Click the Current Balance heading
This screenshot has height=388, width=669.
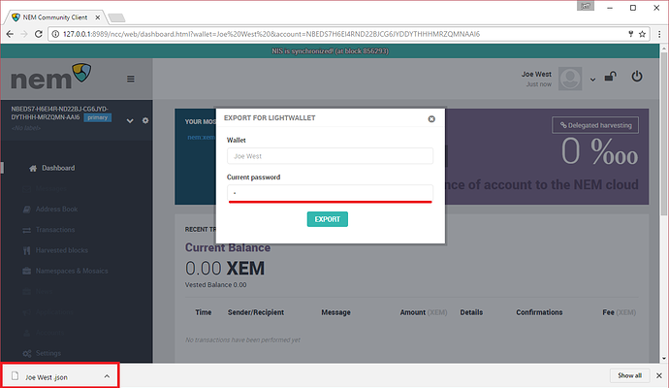(228, 247)
